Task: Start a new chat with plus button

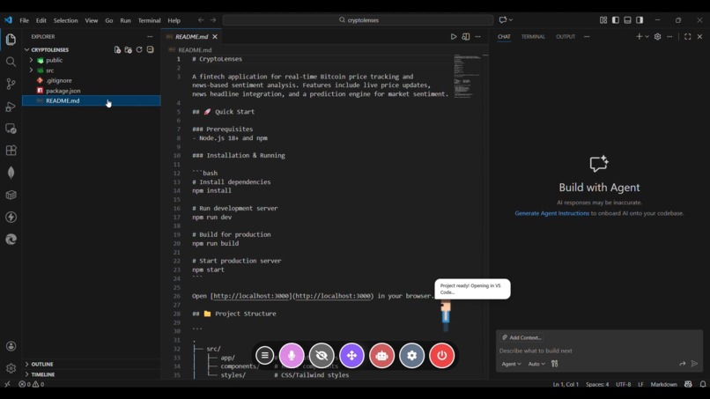Action: click(639, 37)
